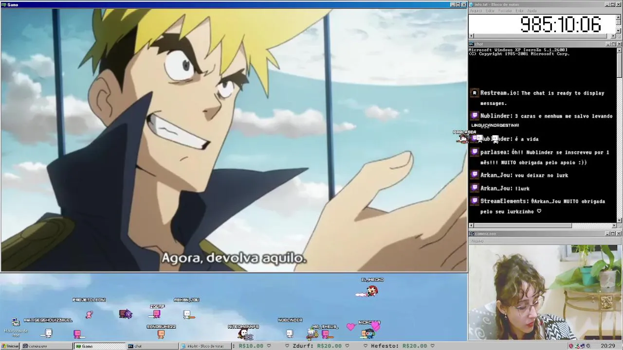Click the system clock showing 20:29
This screenshot has width=623, height=350.
coord(608,346)
